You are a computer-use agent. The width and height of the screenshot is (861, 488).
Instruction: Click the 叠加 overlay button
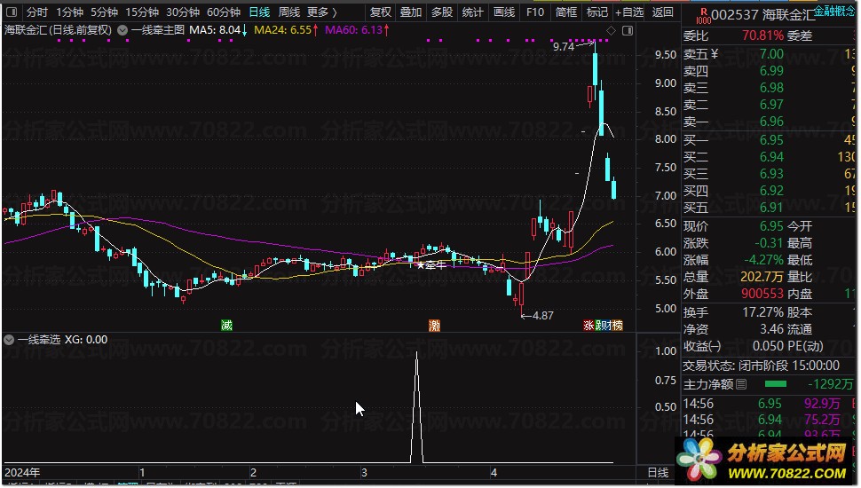coord(411,12)
